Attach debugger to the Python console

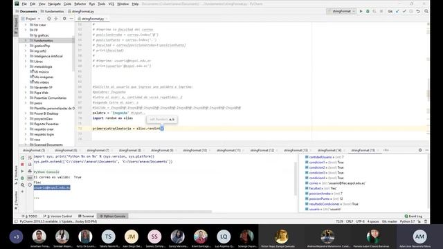click(x=22, y=178)
